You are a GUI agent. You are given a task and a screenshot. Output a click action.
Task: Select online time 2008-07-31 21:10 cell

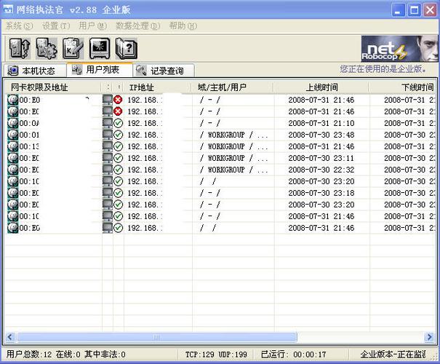(x=321, y=123)
